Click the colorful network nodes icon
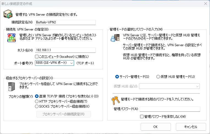This screenshot has height=134, width=210. tap(12, 38)
